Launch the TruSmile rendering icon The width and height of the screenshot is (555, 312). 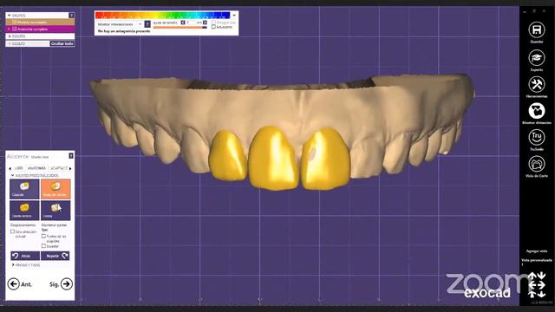pos(537,137)
